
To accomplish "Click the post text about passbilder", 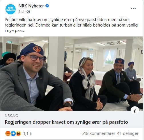I will pos(71,25).
